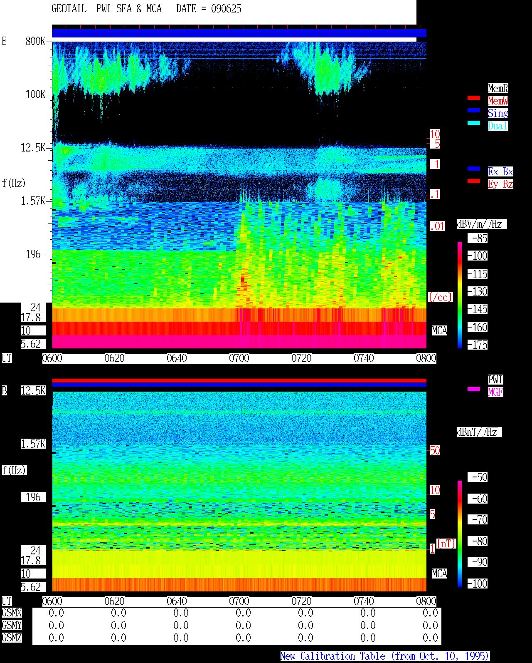Click the dBV/m/√Hz color scale bar

[460, 295]
